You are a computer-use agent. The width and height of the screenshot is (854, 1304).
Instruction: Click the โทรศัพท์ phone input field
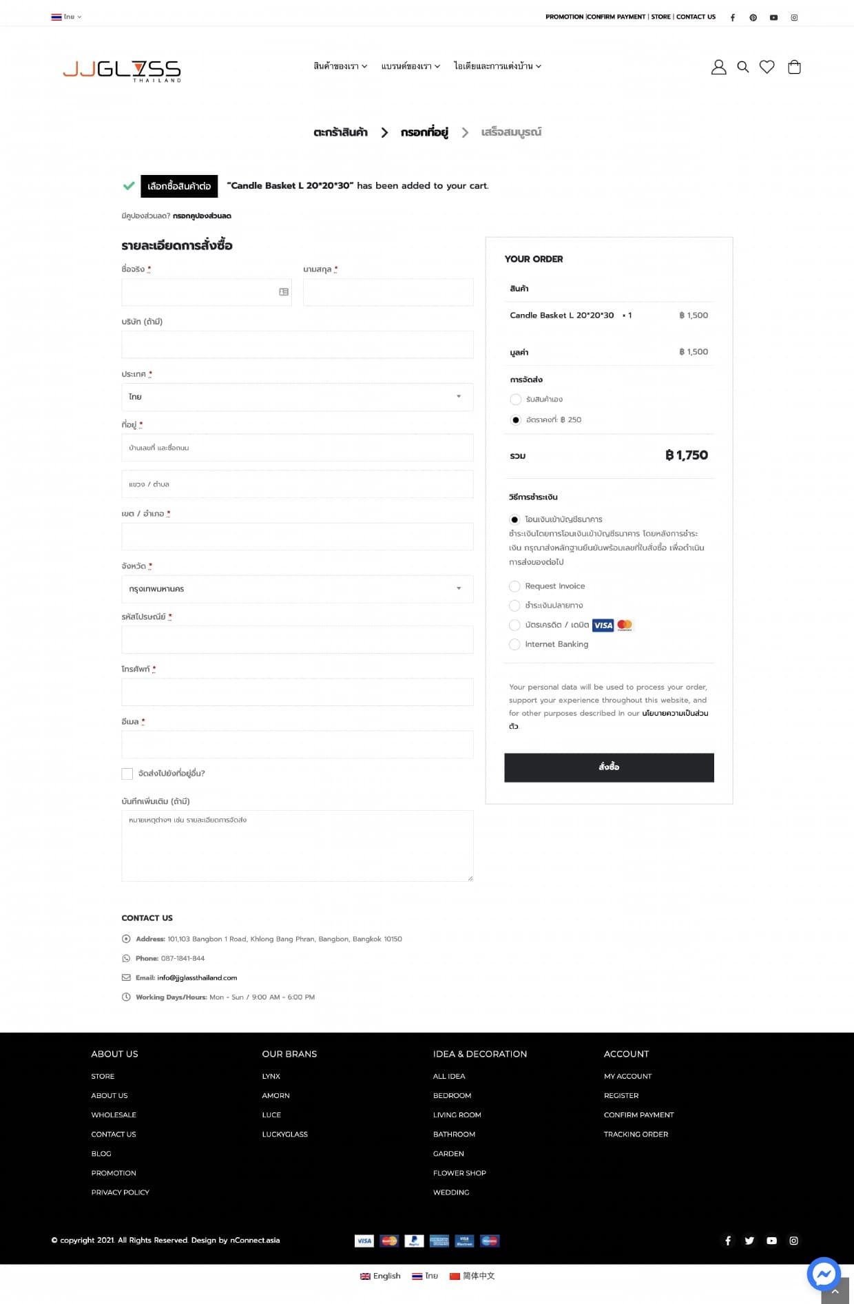tap(296, 692)
